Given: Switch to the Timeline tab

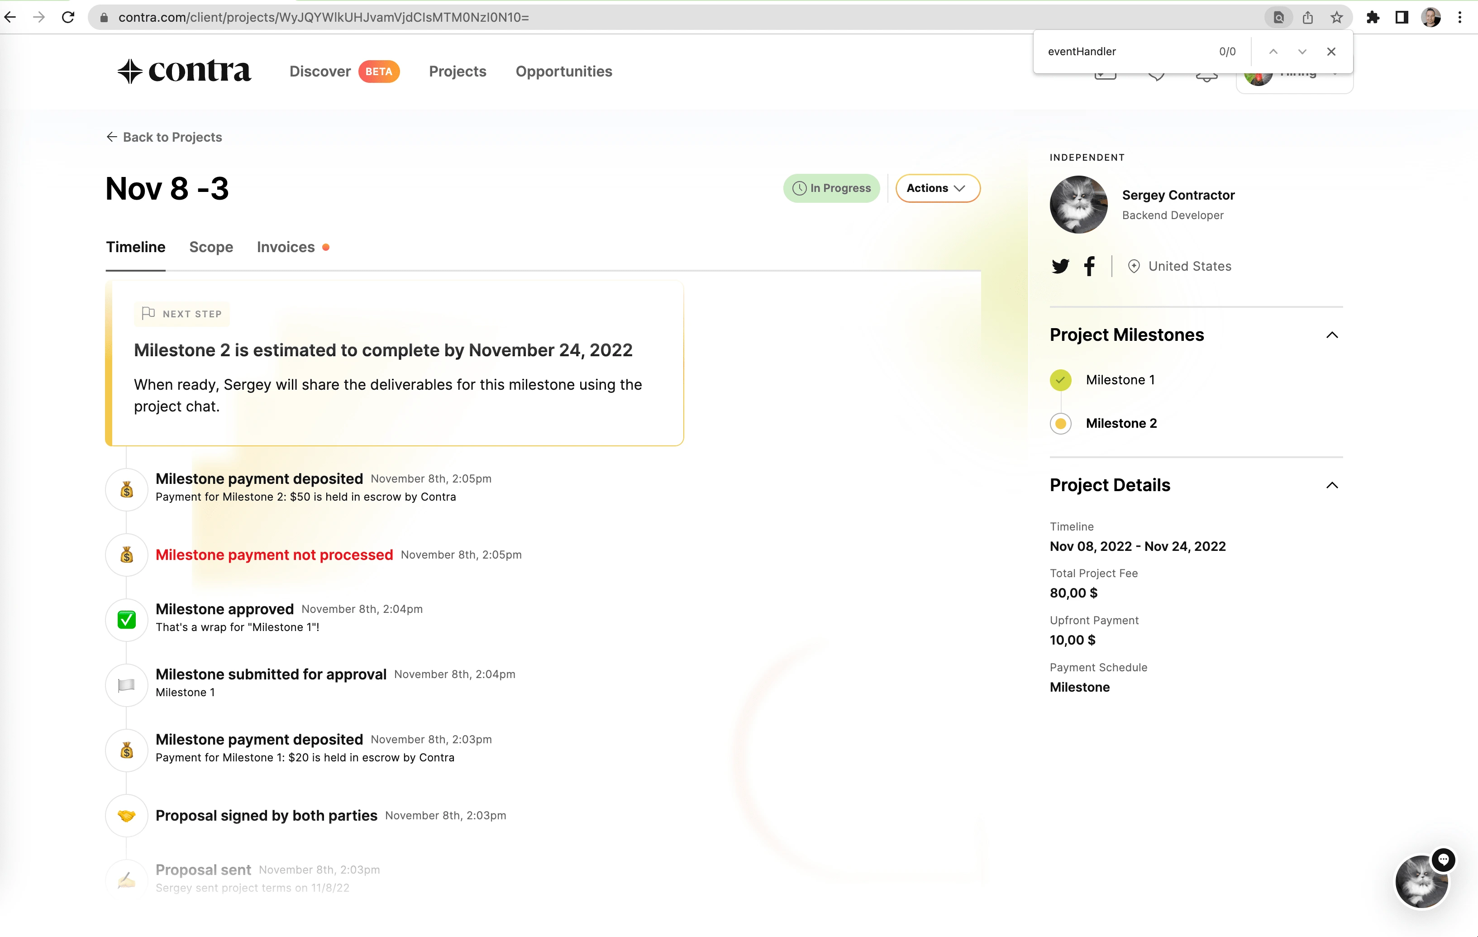Looking at the screenshot, I should pyautogui.click(x=136, y=247).
